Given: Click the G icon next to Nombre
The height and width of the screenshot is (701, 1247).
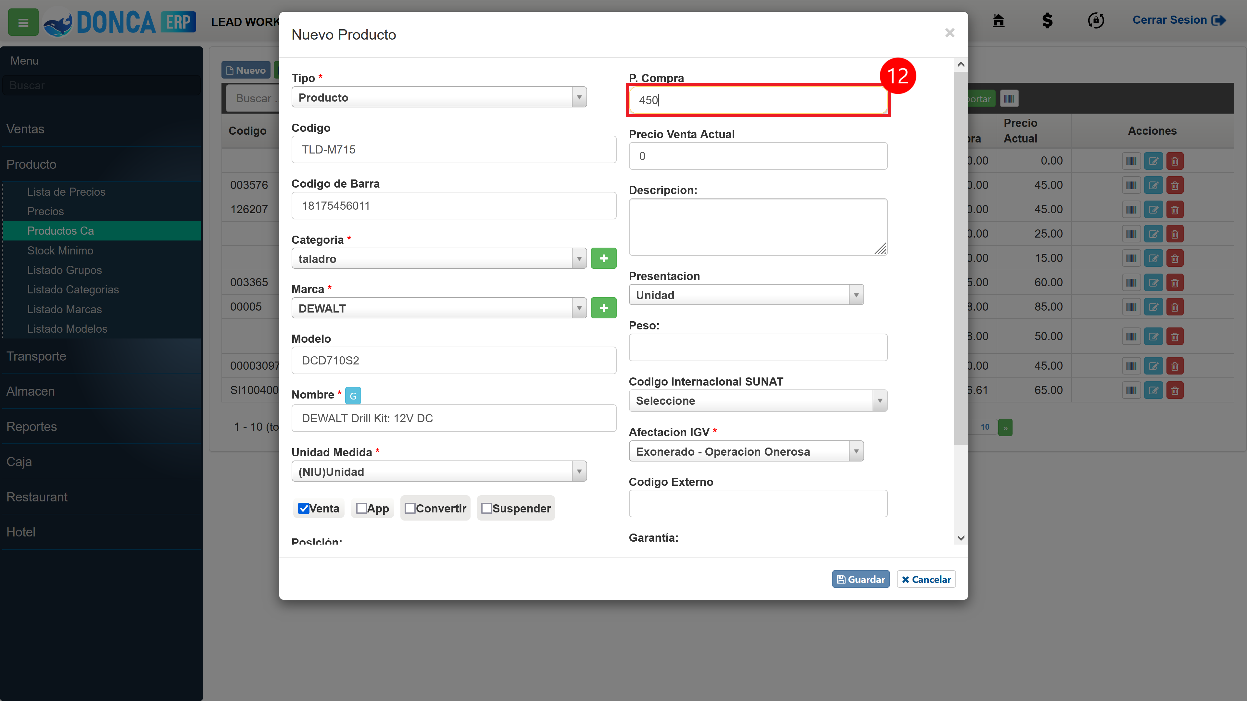Looking at the screenshot, I should pos(353,396).
